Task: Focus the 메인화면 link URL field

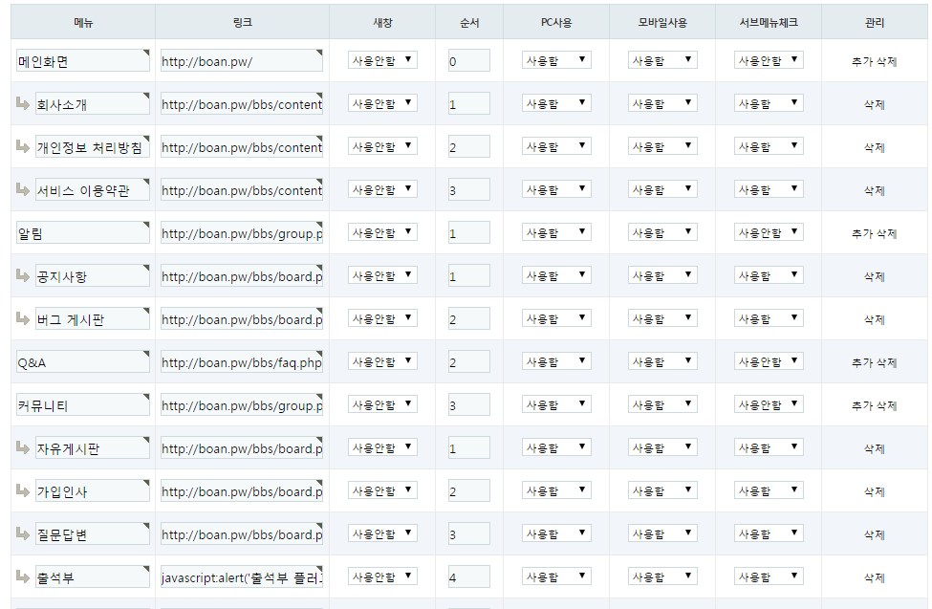Action: click(x=242, y=61)
